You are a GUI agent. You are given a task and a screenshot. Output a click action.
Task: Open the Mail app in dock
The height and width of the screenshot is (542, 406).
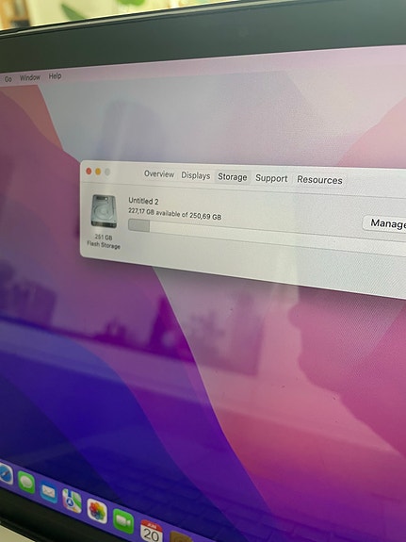click(x=49, y=492)
